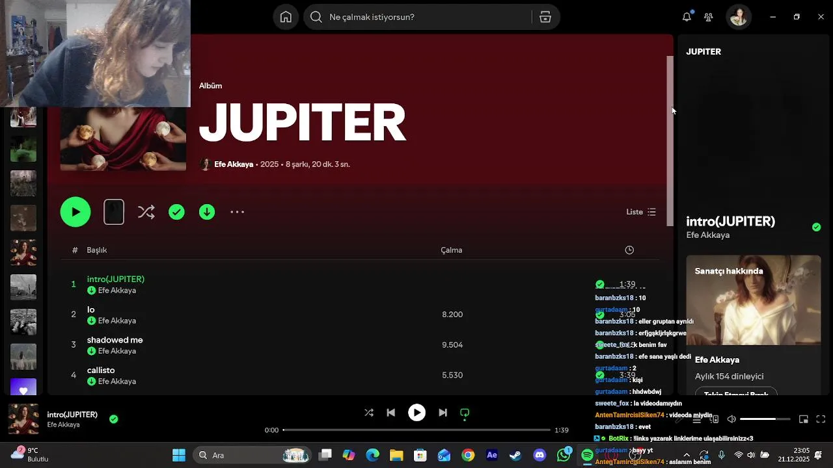The image size is (833, 468).
Task: Open Google Chrome from the taskbar
Action: click(468, 455)
